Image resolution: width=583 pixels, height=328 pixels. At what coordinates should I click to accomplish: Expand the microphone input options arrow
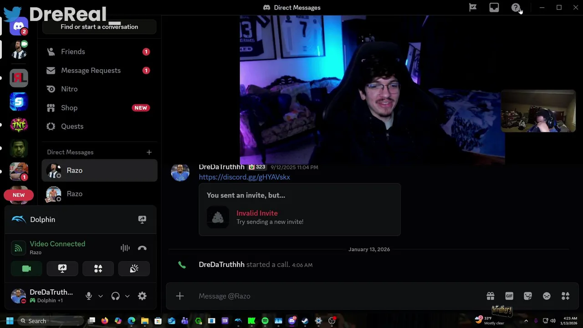101,296
